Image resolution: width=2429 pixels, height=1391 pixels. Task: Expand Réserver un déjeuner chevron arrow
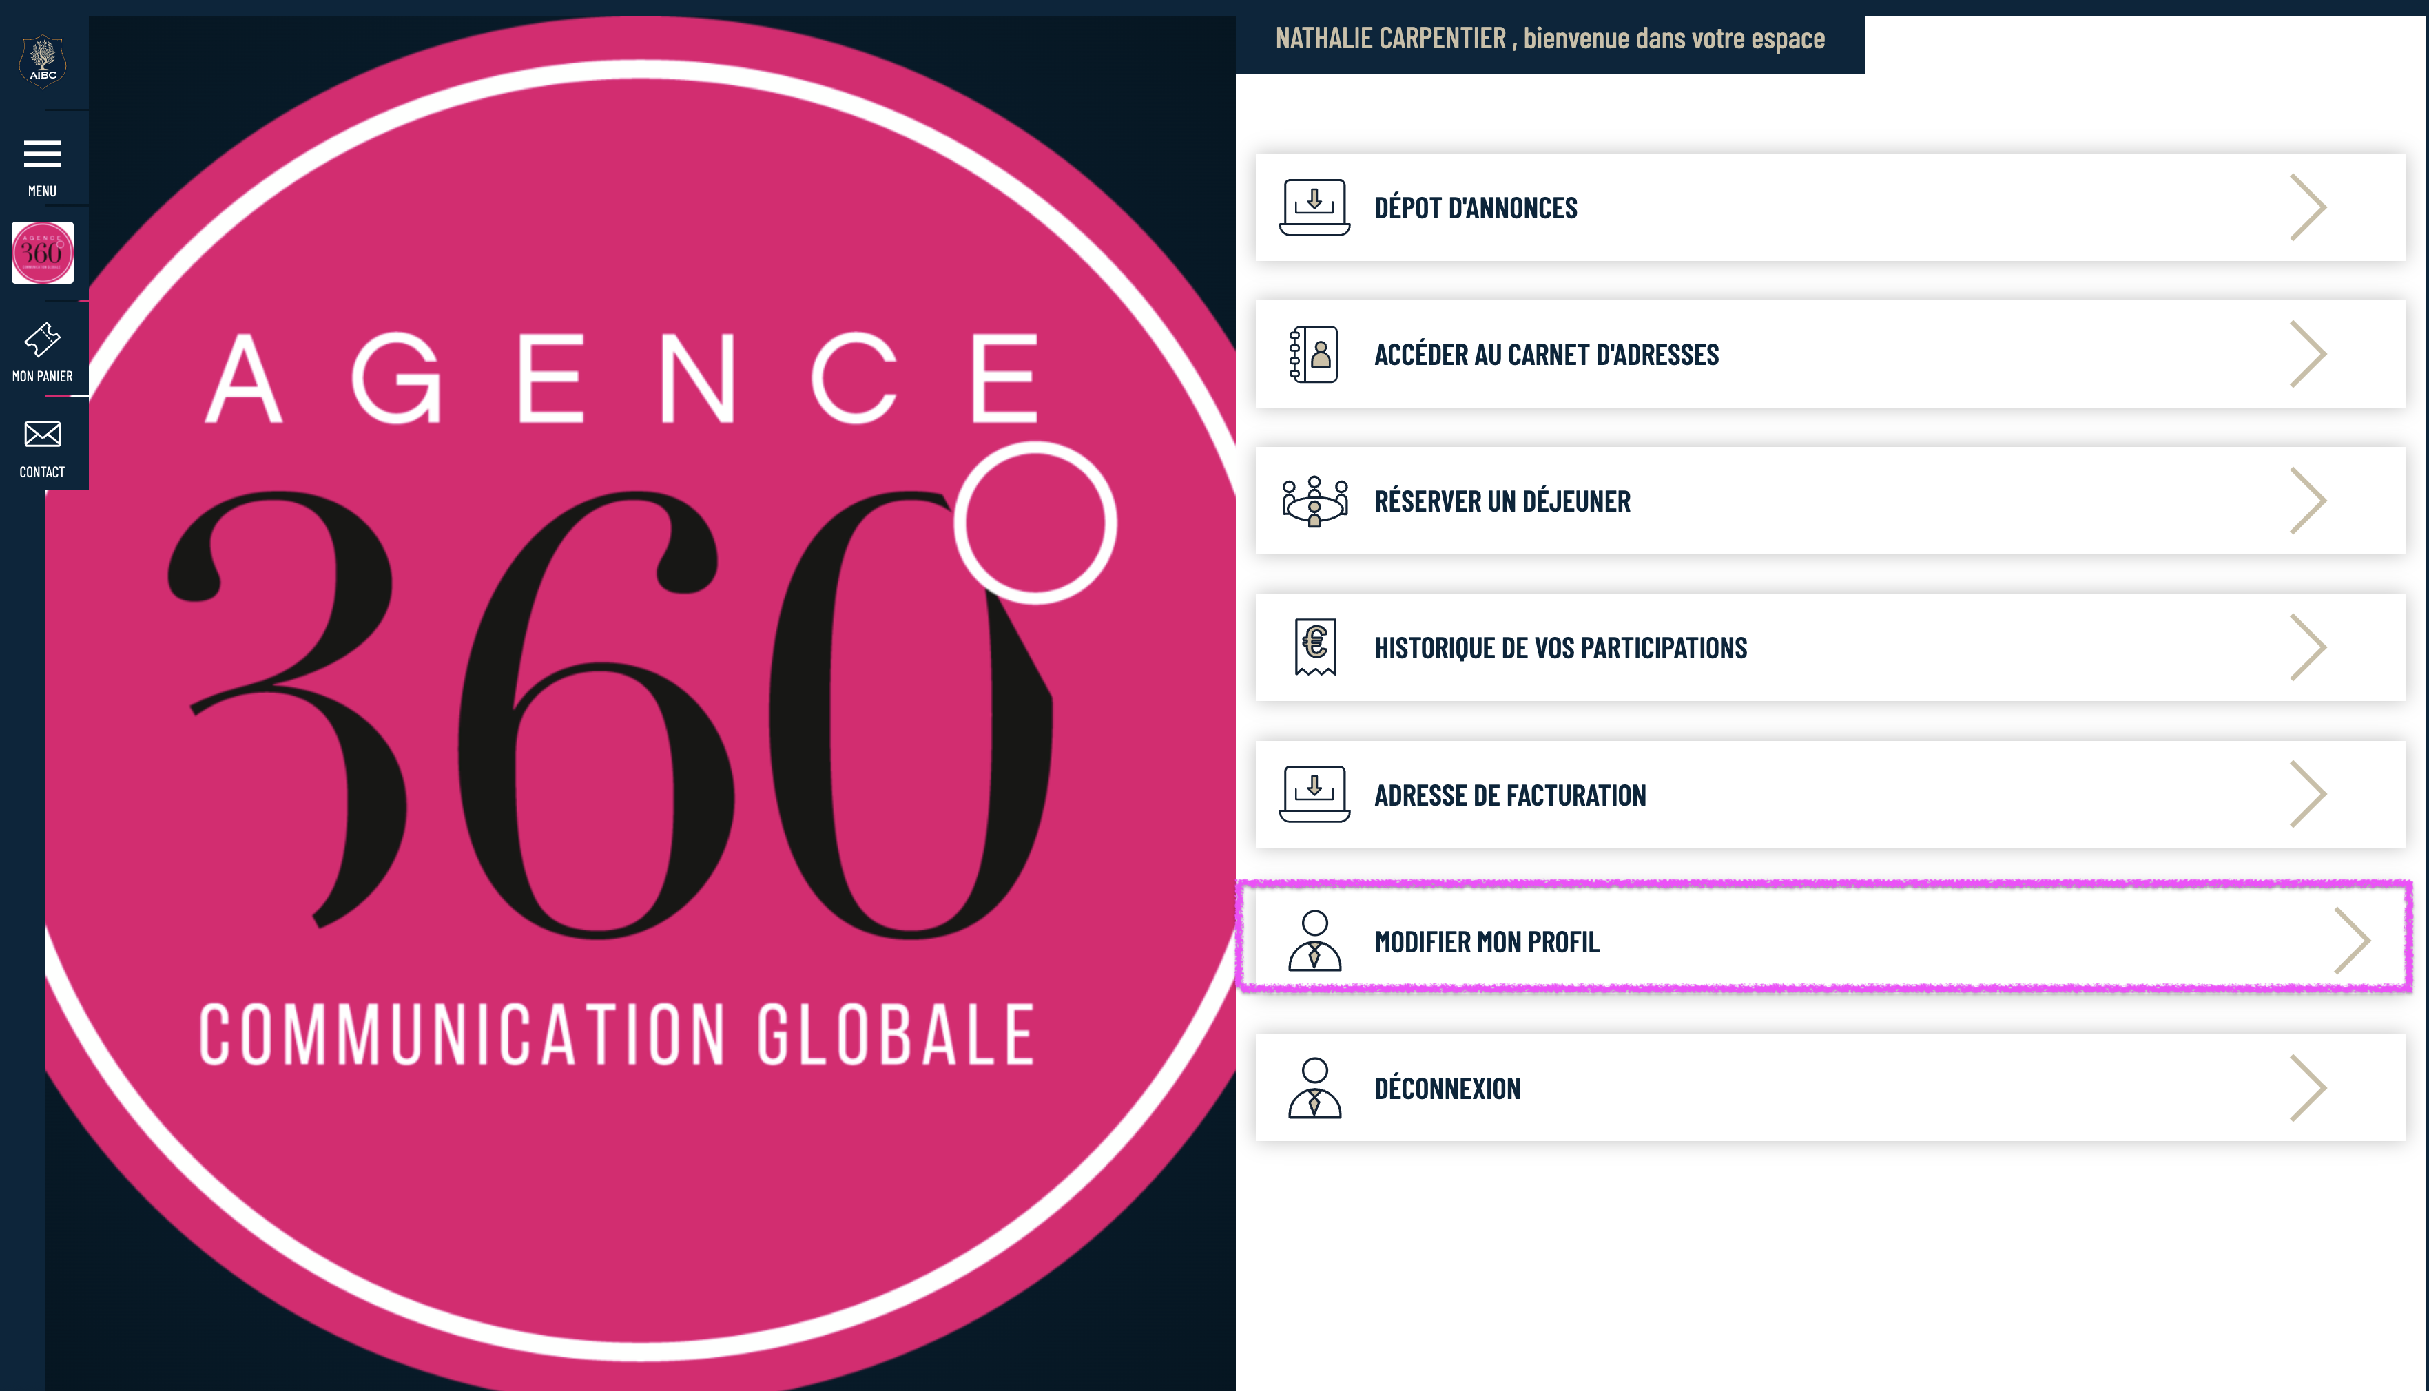pyautogui.click(x=2306, y=501)
